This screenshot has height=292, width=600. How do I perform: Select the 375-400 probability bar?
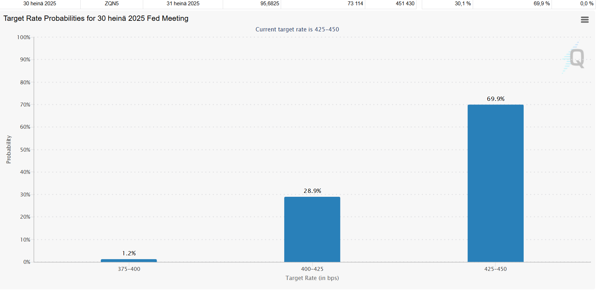click(x=129, y=261)
